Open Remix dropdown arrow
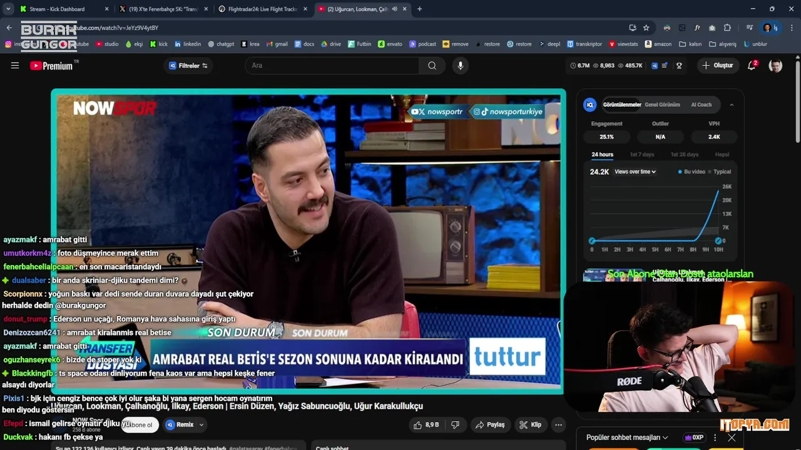Viewport: 801px width, 450px height. (201, 425)
